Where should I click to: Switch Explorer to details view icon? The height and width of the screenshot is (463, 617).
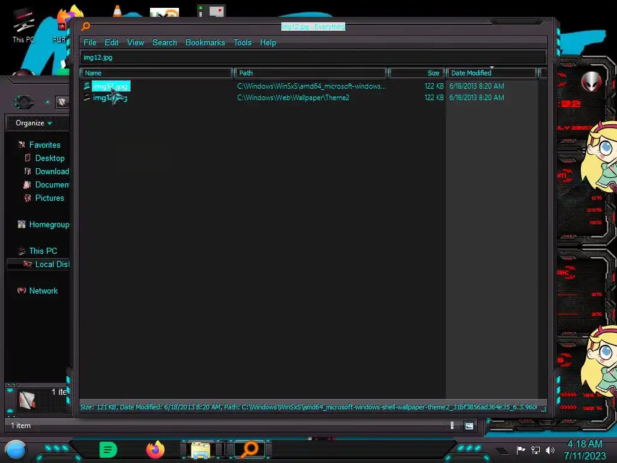coord(453,425)
